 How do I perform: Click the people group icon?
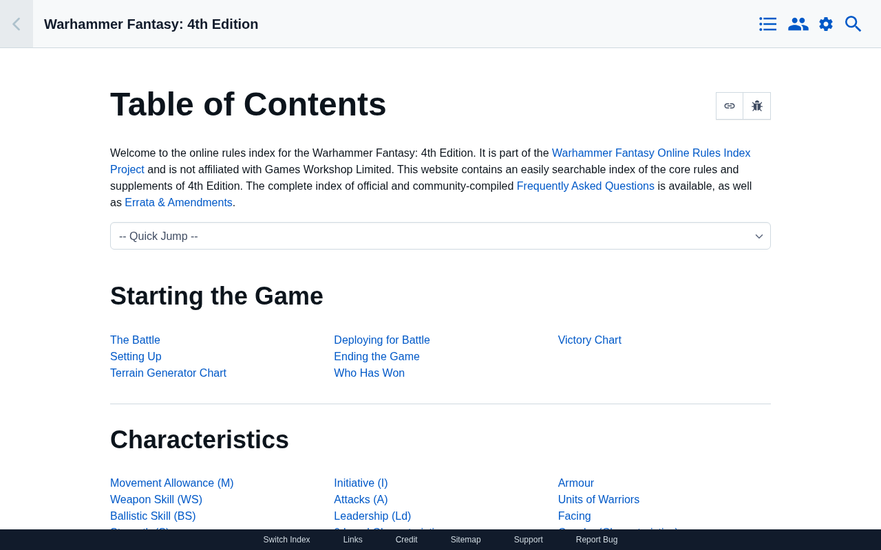pyautogui.click(x=798, y=24)
